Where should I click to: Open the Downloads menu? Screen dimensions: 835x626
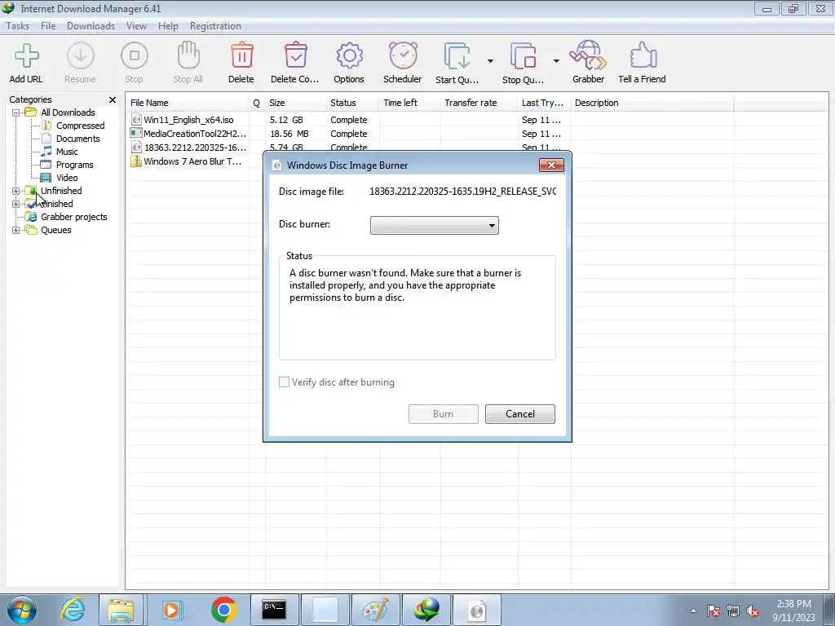[x=91, y=26]
